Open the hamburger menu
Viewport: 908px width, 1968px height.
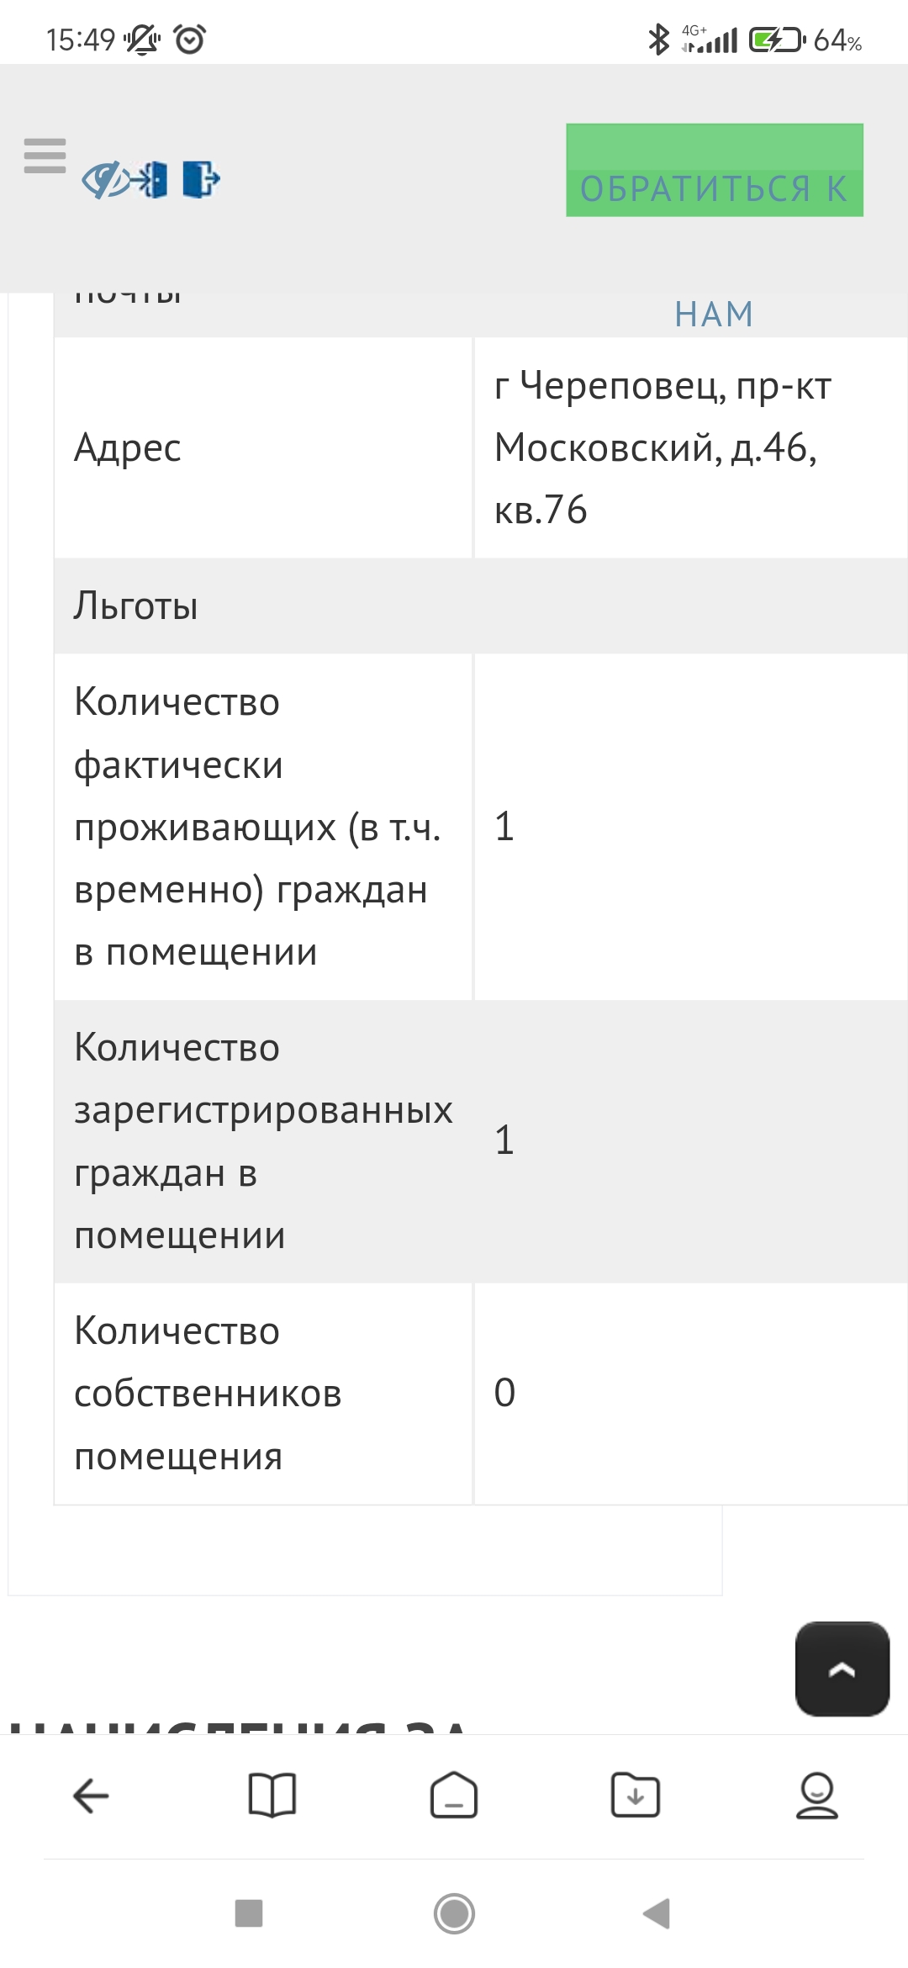(x=45, y=156)
